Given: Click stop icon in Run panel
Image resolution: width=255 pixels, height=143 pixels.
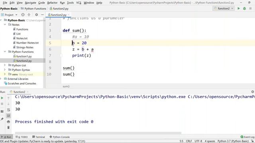Looking at the screenshot, I should (2, 104).
